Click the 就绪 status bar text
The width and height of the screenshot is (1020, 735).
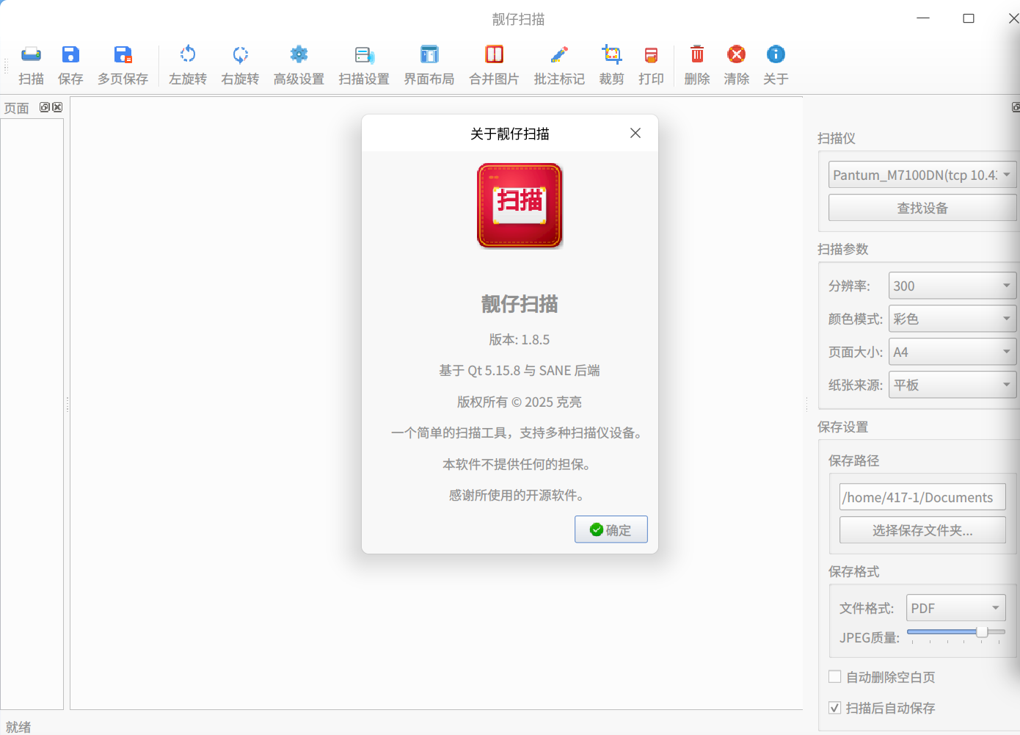pos(18,727)
